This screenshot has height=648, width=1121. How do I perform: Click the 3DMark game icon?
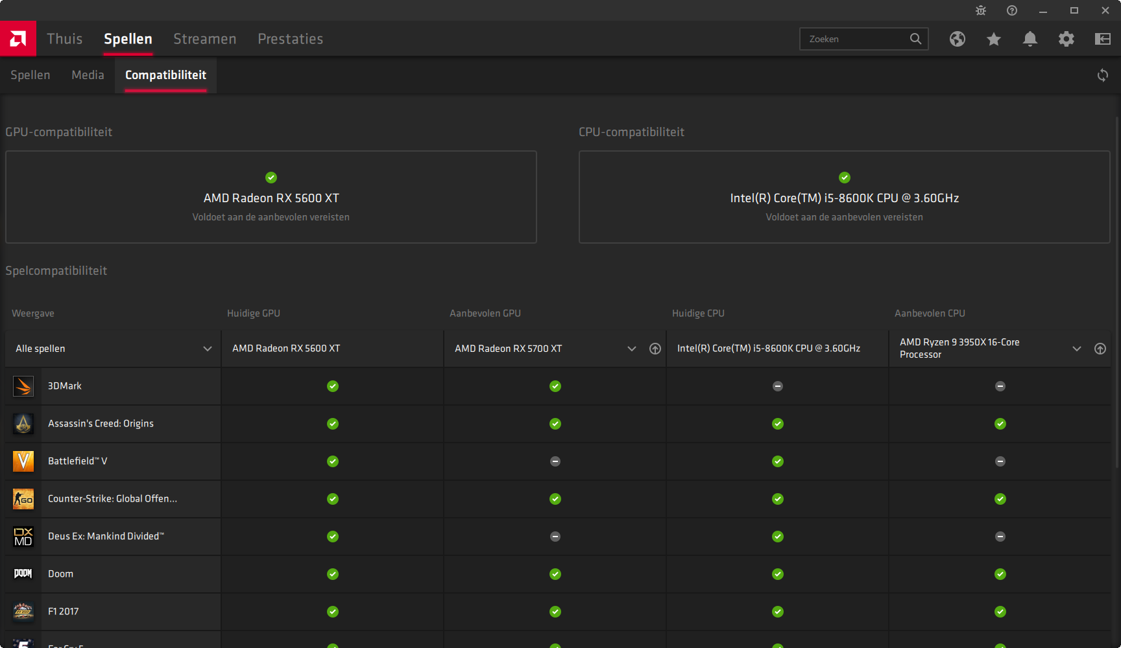click(x=23, y=386)
